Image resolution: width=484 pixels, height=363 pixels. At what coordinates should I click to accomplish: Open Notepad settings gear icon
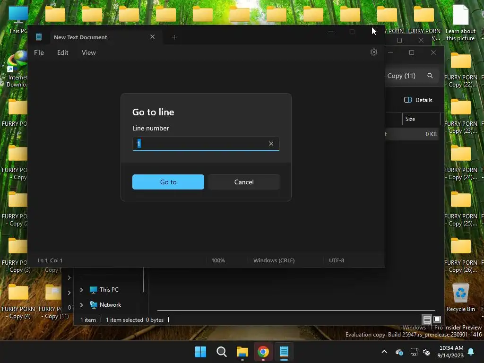point(374,52)
